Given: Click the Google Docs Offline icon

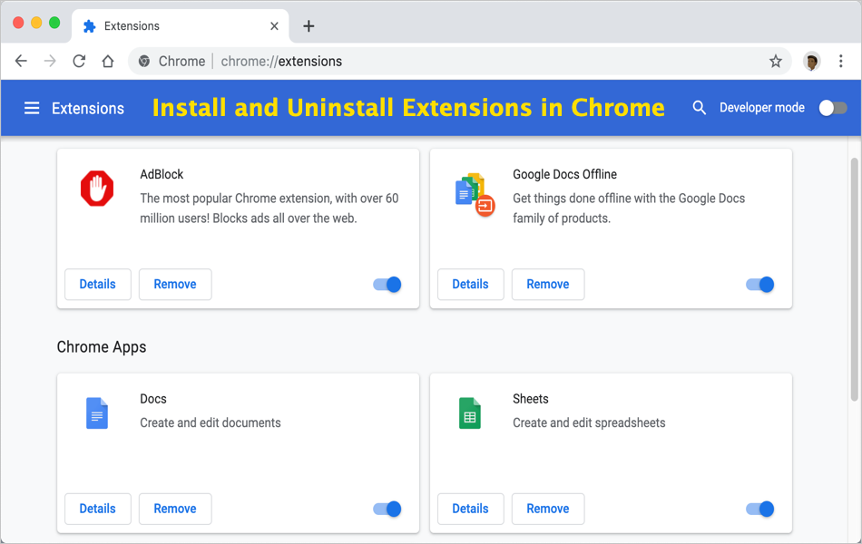Looking at the screenshot, I should [x=475, y=195].
